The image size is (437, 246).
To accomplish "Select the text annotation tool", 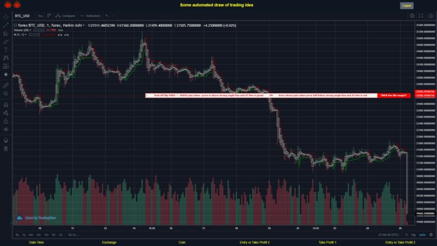I will click(x=6, y=50).
